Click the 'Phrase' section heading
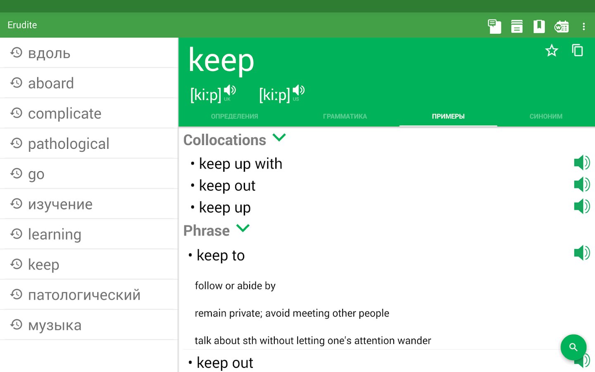This screenshot has height=372, width=595. click(x=207, y=231)
